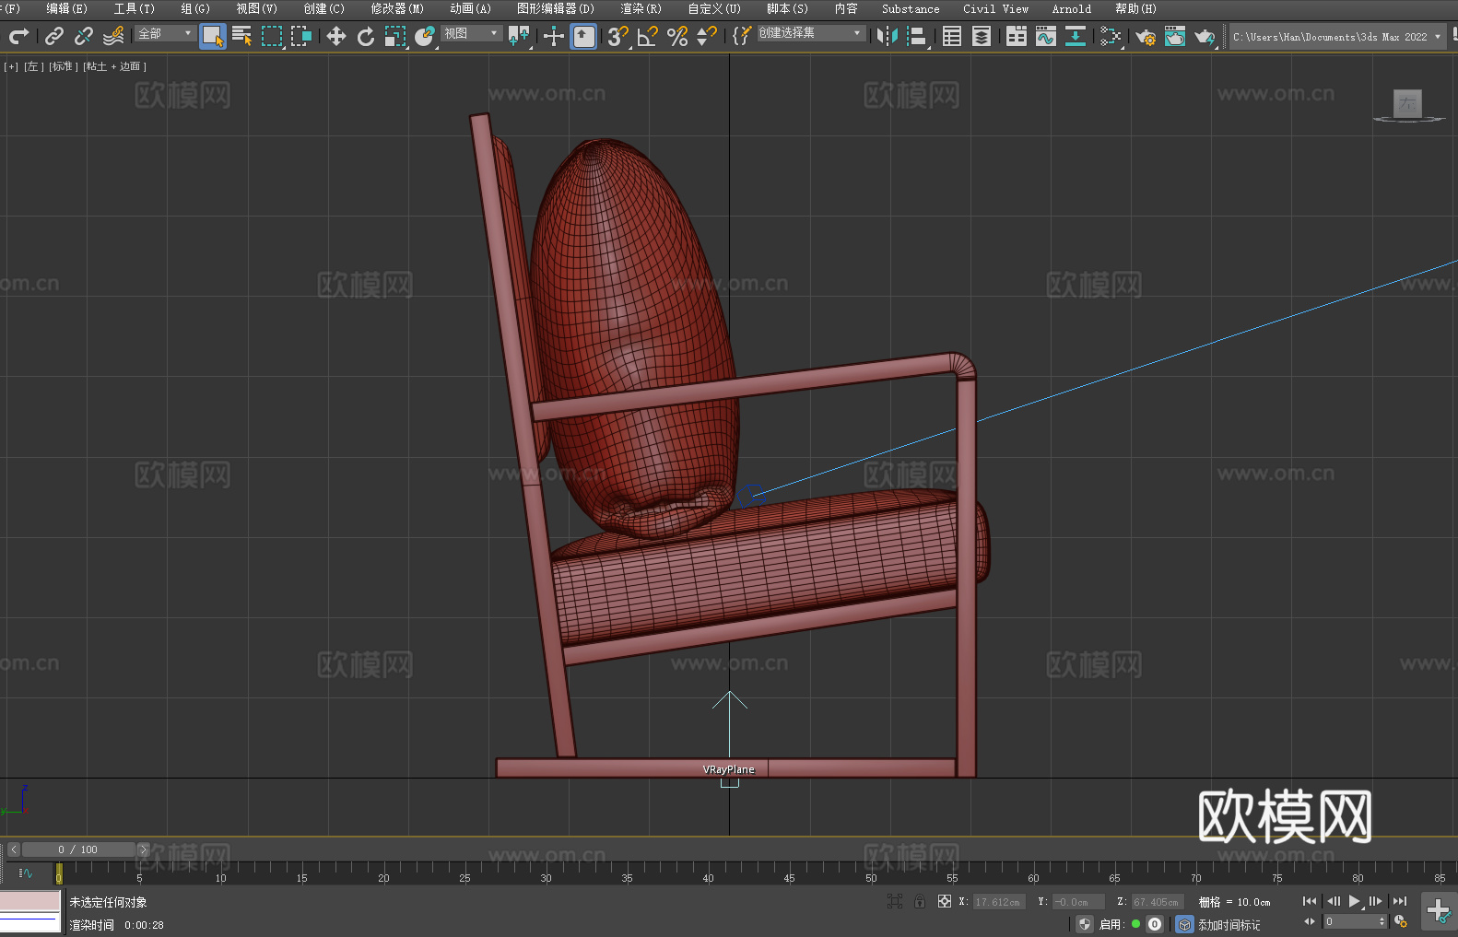Image resolution: width=1458 pixels, height=937 pixels.
Task: Toggle Select and Manipulate tool
Action: click(554, 36)
